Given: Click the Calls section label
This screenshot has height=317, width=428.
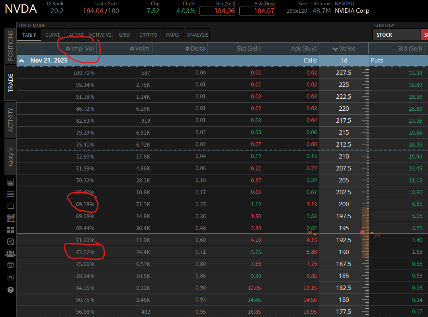Looking at the screenshot, I should coord(310,61).
